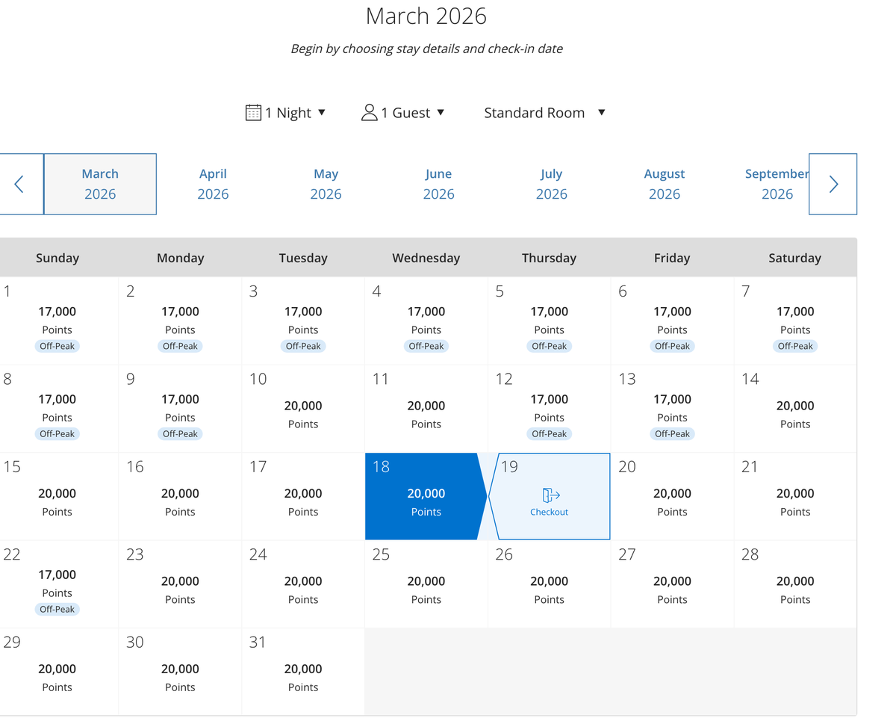Image resolution: width=896 pixels, height=727 pixels.
Task: Click the previous months left arrow
Action: 20,185
